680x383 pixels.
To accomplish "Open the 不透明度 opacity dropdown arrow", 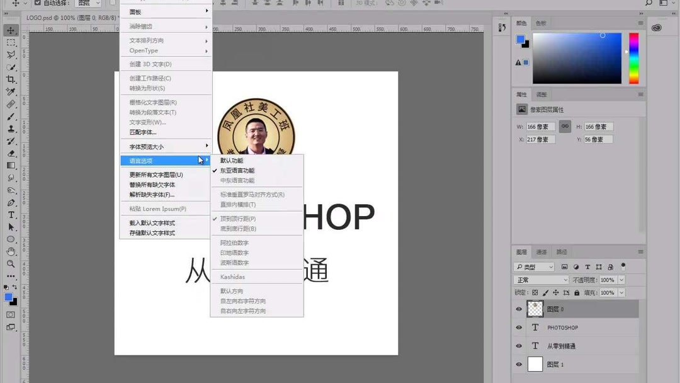I will click(622, 279).
